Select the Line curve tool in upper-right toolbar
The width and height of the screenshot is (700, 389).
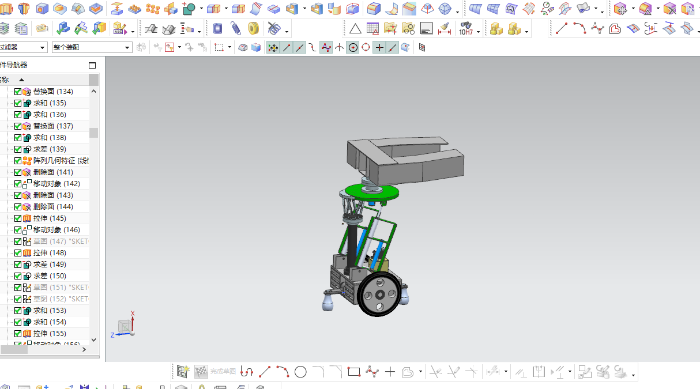(562, 28)
